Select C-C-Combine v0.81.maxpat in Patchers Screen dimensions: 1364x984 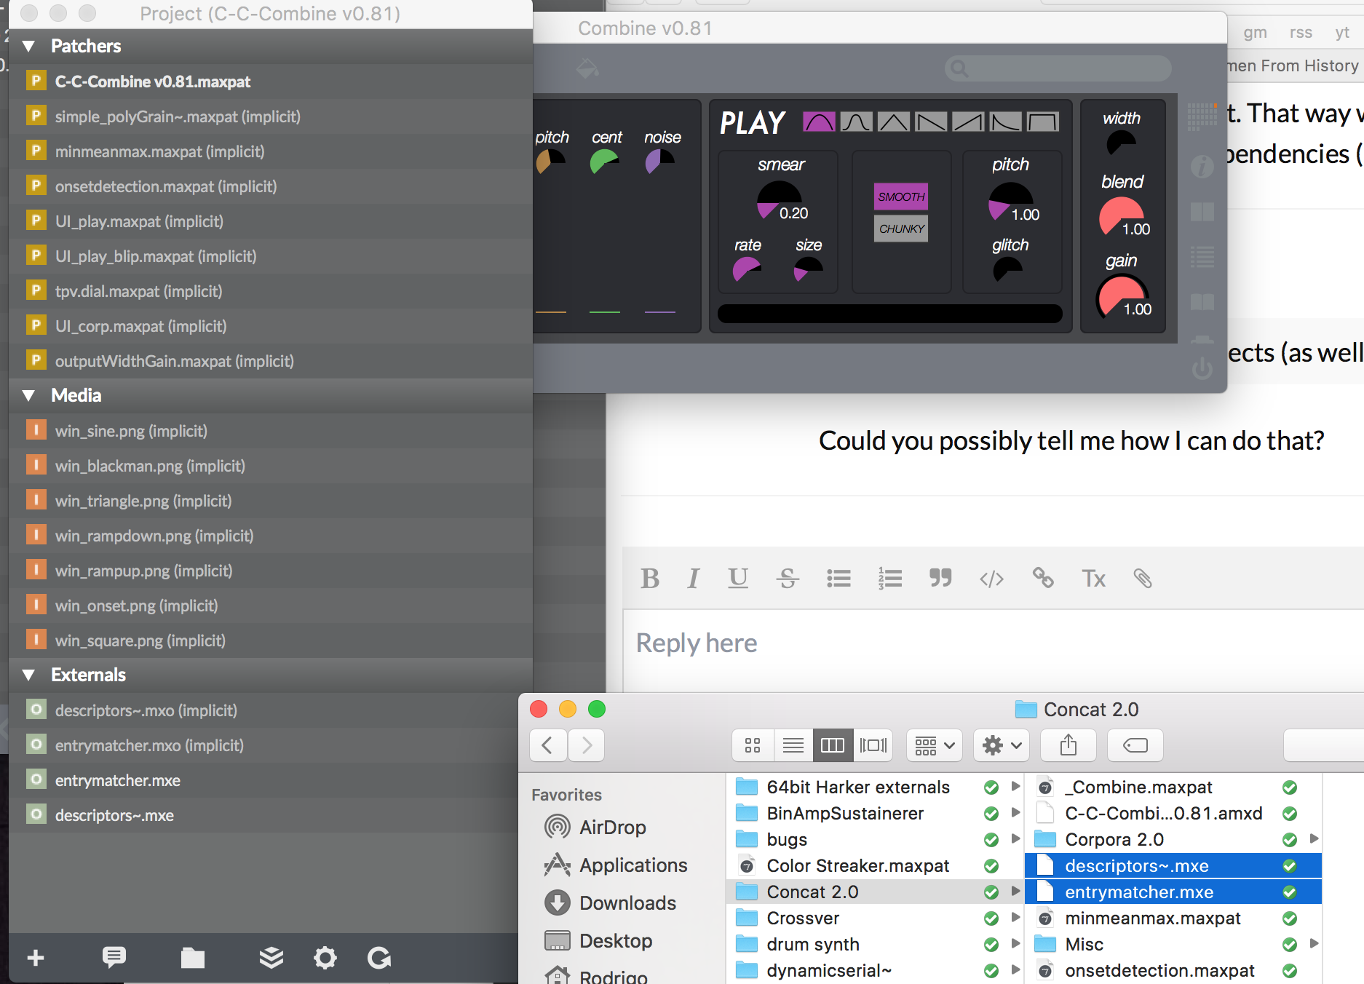271,82
